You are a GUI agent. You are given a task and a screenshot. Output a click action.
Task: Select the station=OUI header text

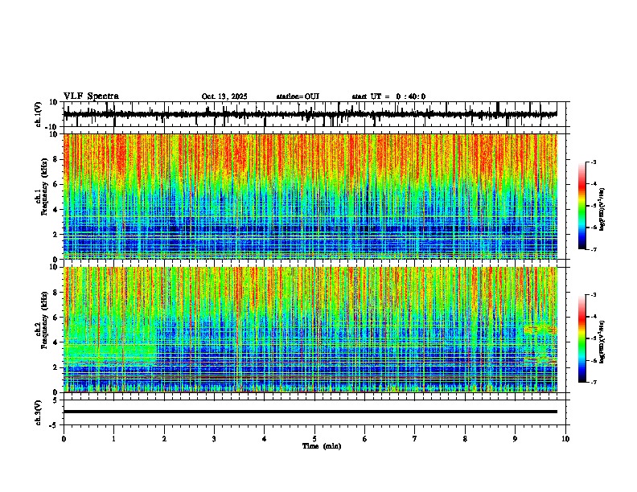[298, 96]
